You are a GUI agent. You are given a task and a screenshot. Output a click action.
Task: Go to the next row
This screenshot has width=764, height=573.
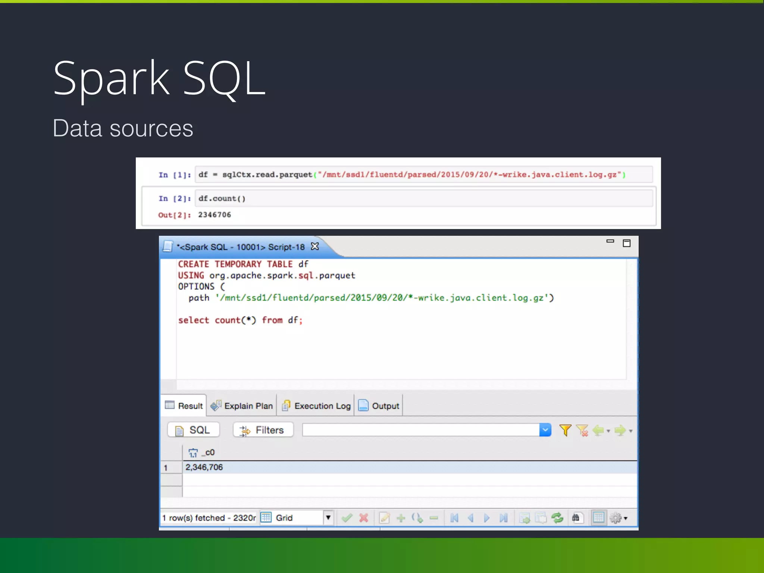click(x=486, y=518)
